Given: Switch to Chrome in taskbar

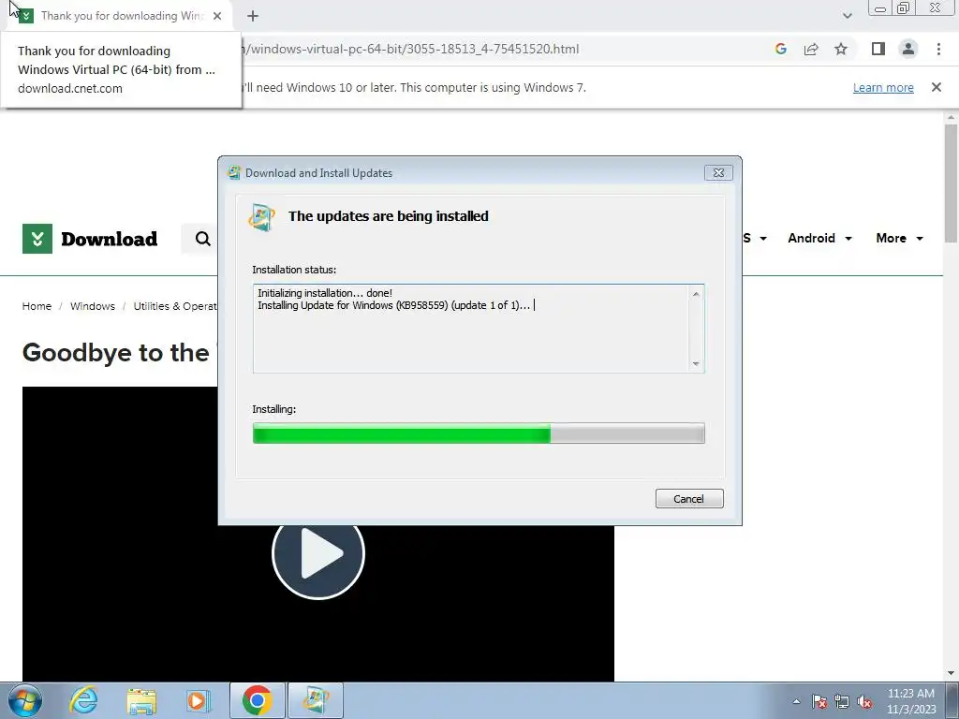Looking at the screenshot, I should click(257, 700).
